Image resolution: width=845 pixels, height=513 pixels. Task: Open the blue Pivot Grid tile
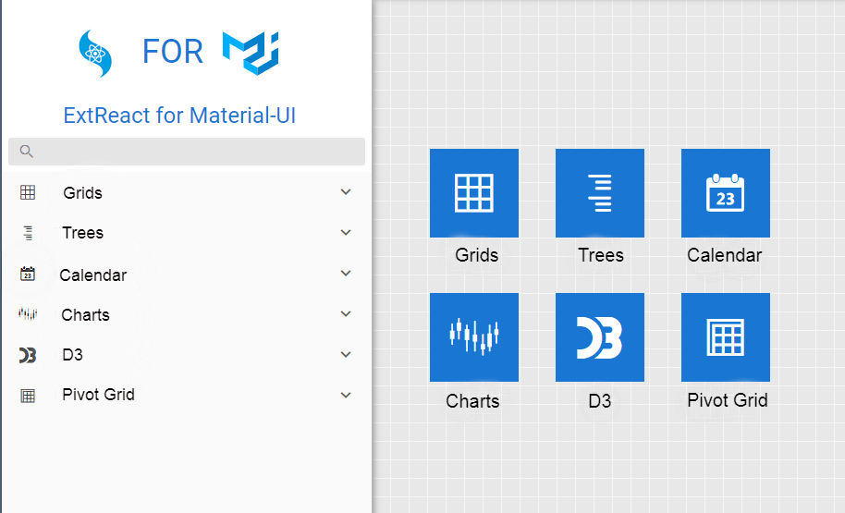tap(726, 337)
